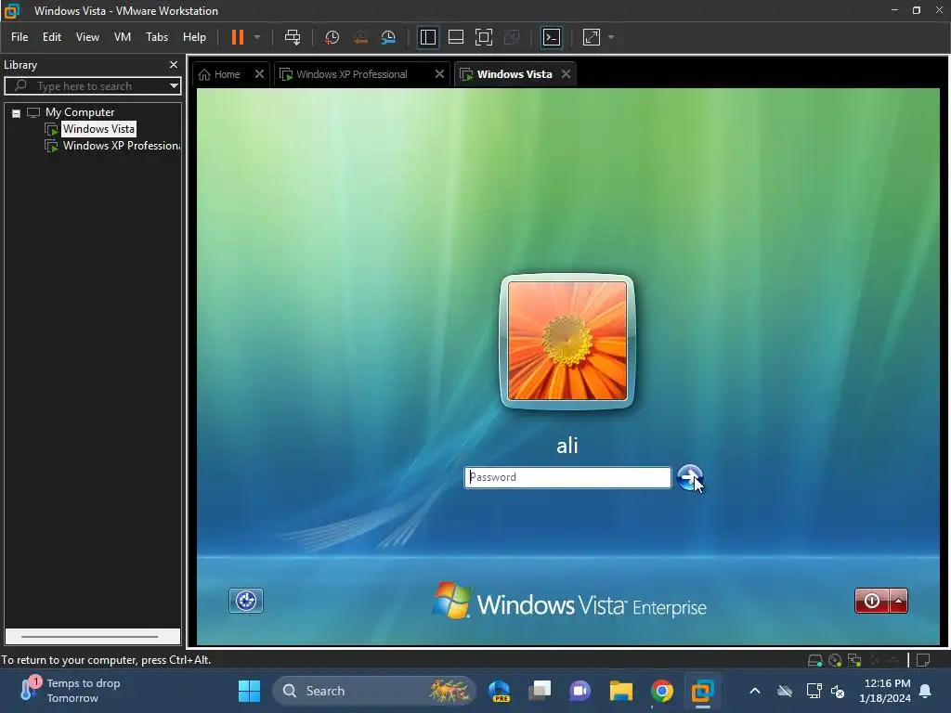951x713 pixels.
Task: Select Windows XP Professional in library tree
Action: [x=122, y=146]
